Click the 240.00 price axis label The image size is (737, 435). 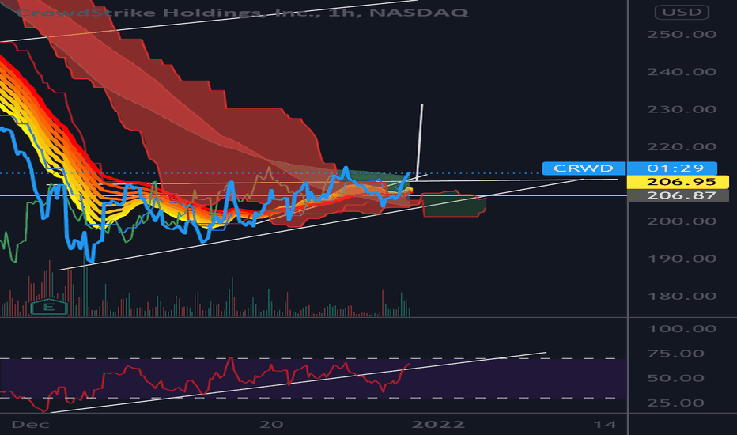click(682, 72)
